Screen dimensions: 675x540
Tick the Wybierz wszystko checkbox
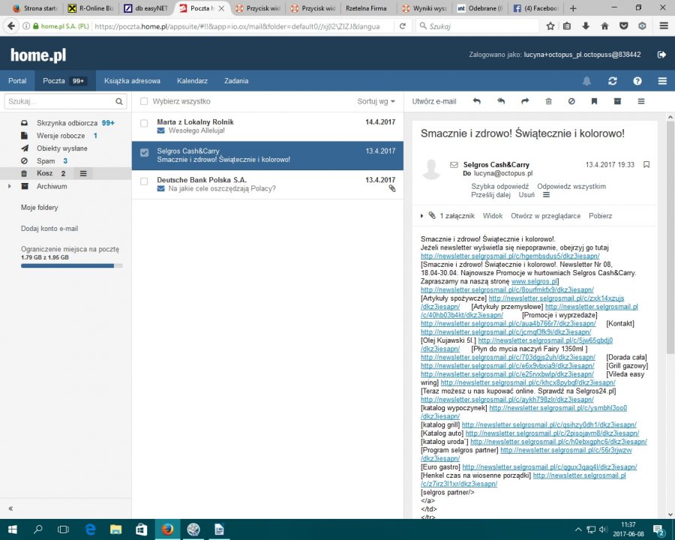(144, 102)
